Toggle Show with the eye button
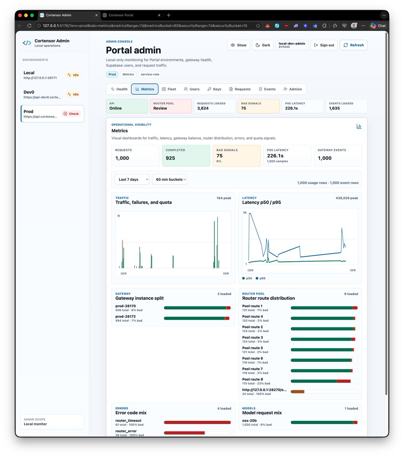Viewport: 404px width, 457px height. 238,45
